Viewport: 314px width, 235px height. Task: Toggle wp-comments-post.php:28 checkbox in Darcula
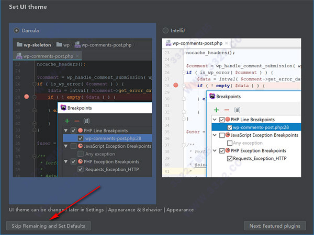point(81,138)
